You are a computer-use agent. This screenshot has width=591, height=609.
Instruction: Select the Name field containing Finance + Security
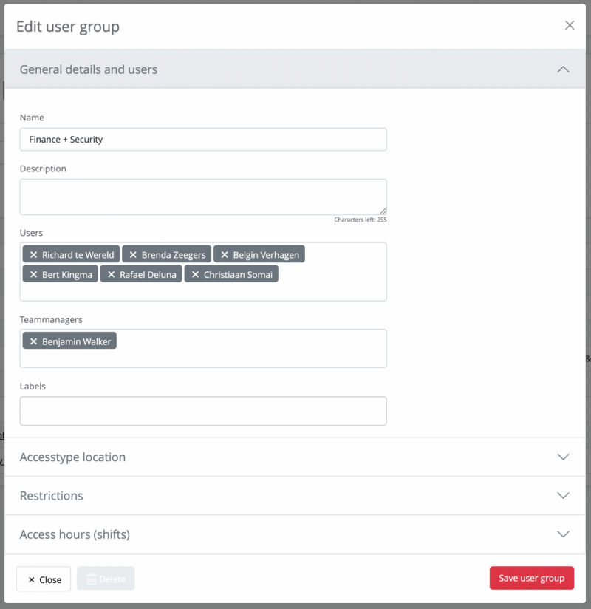pos(202,139)
